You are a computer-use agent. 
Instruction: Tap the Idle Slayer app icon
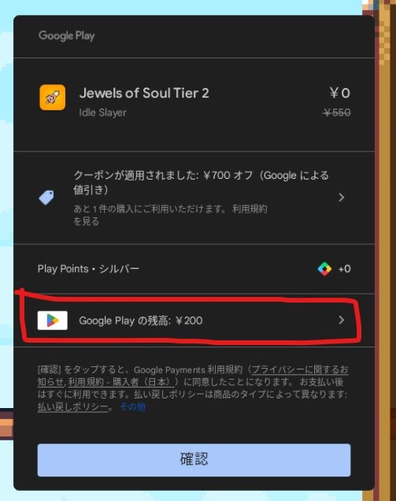tap(53, 98)
